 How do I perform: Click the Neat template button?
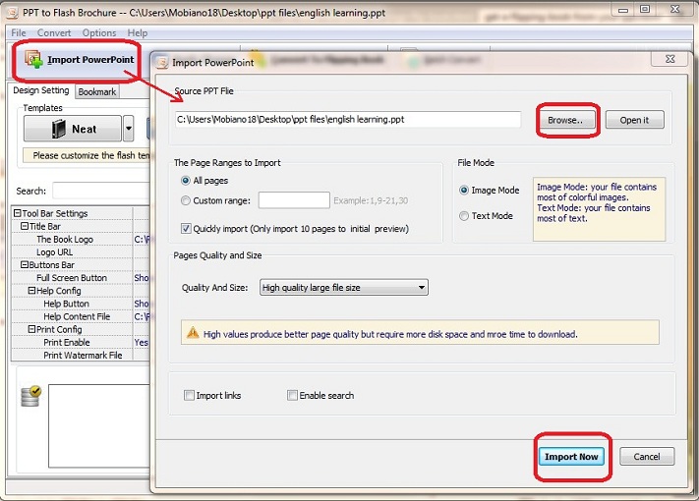click(73, 129)
